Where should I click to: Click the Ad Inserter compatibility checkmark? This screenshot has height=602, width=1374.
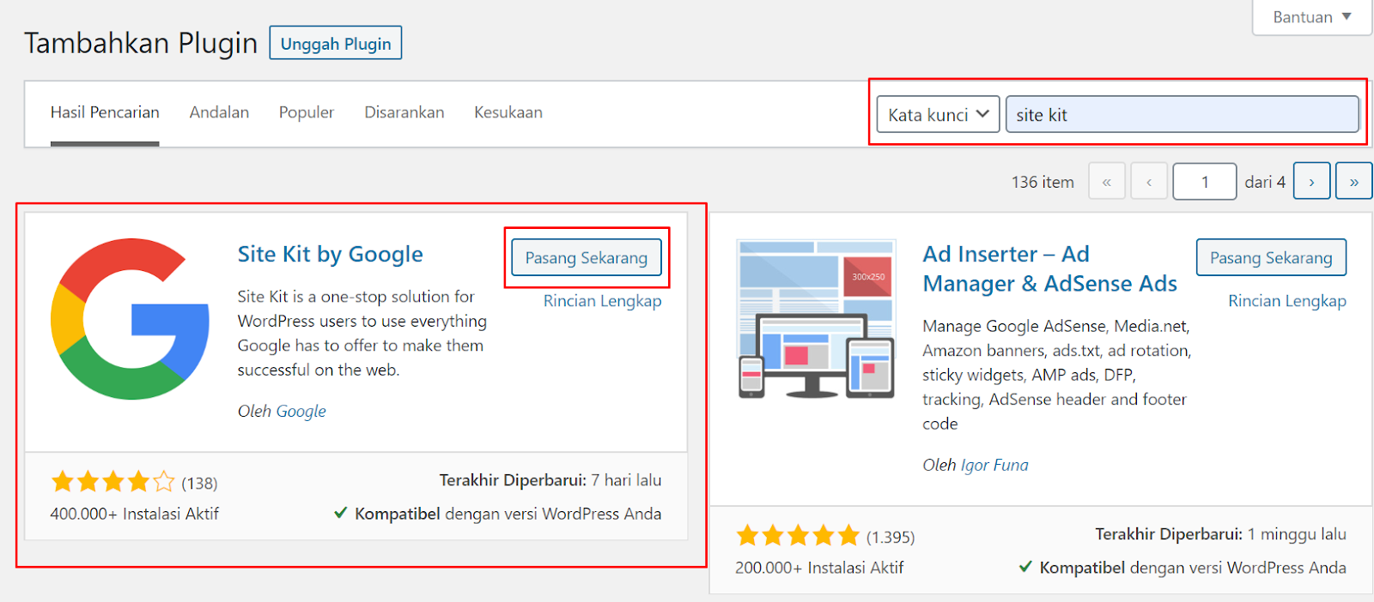1025,567
